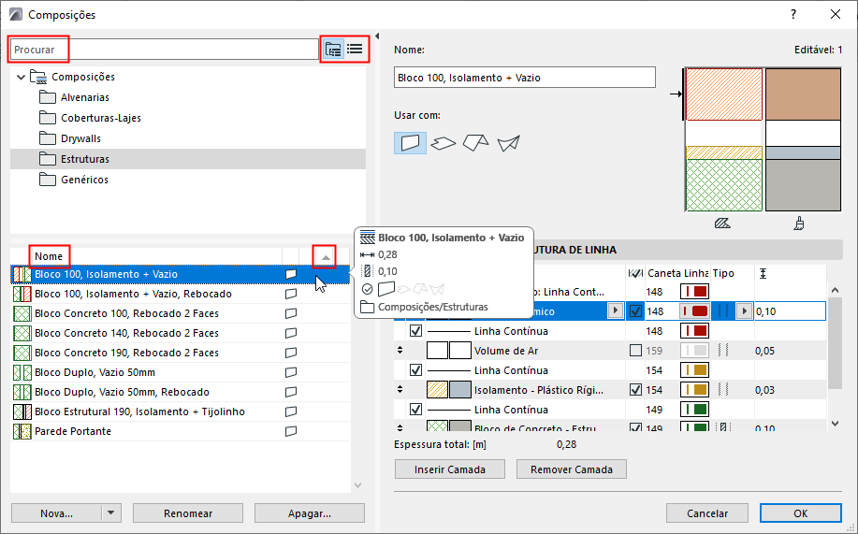Click the reorder handle of Volume de Ar layer
The width and height of the screenshot is (858, 534).
point(400,350)
